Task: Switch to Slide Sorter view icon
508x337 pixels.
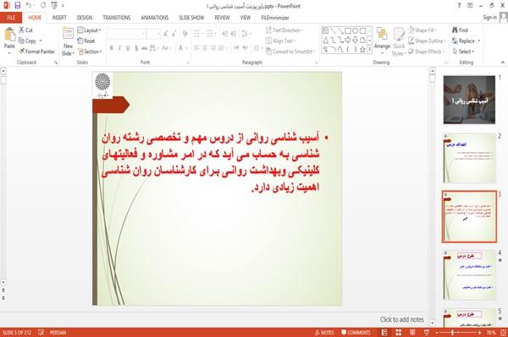Action: (x=399, y=333)
